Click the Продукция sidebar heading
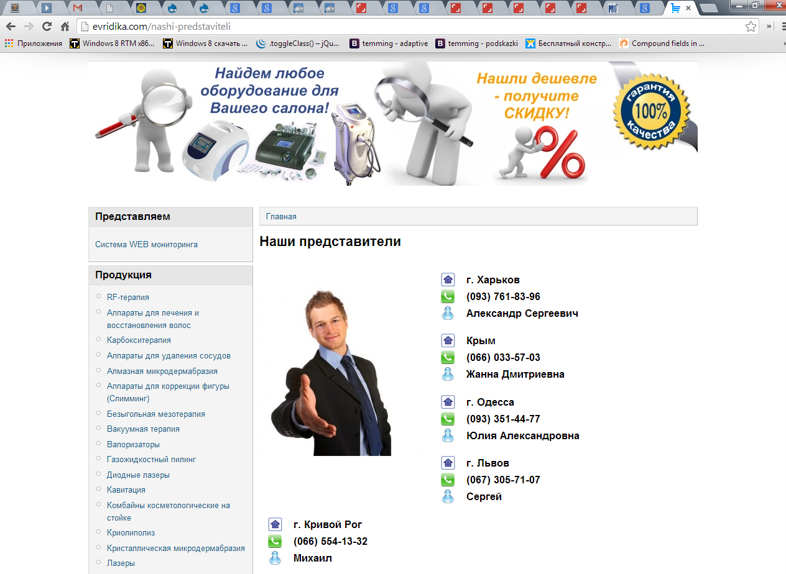The height and width of the screenshot is (574, 786). tap(123, 275)
